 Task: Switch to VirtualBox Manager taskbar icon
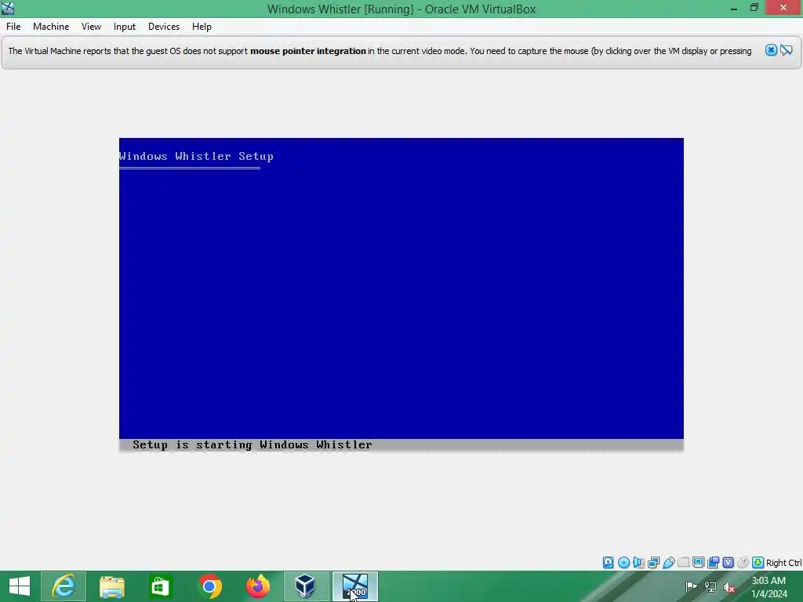pyautogui.click(x=306, y=586)
